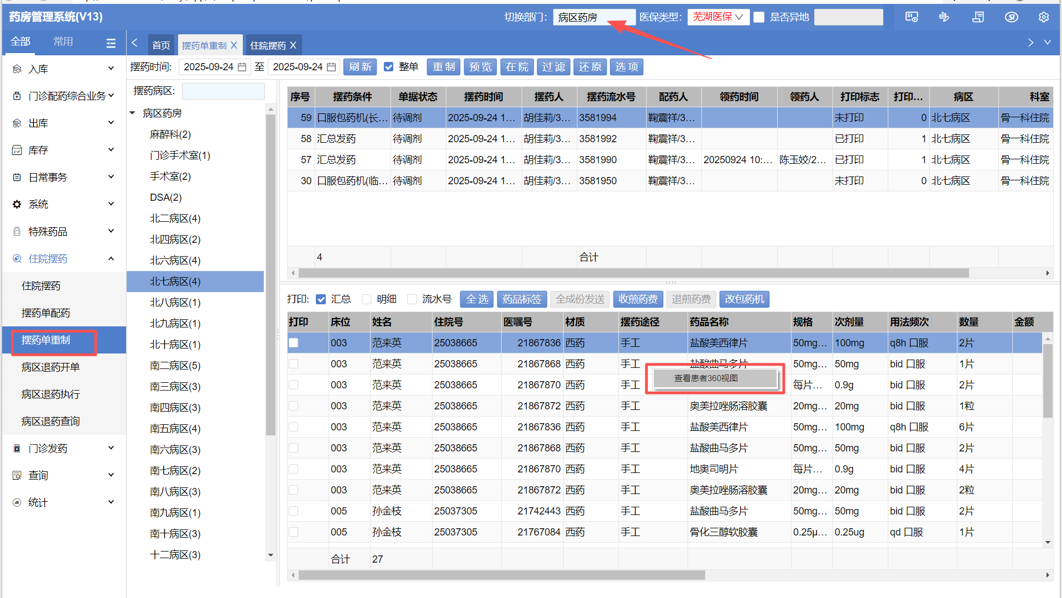Click the oval SI logo icon

click(x=1011, y=17)
